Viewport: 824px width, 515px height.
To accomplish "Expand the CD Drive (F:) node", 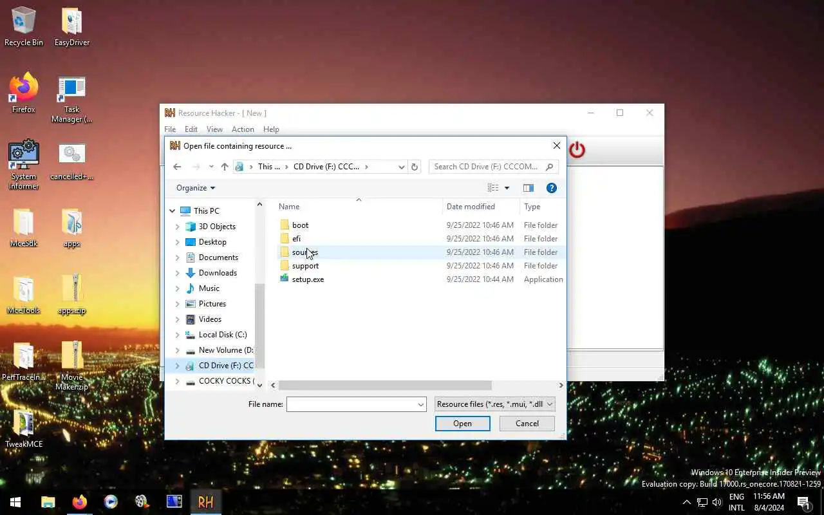I will pos(178,366).
